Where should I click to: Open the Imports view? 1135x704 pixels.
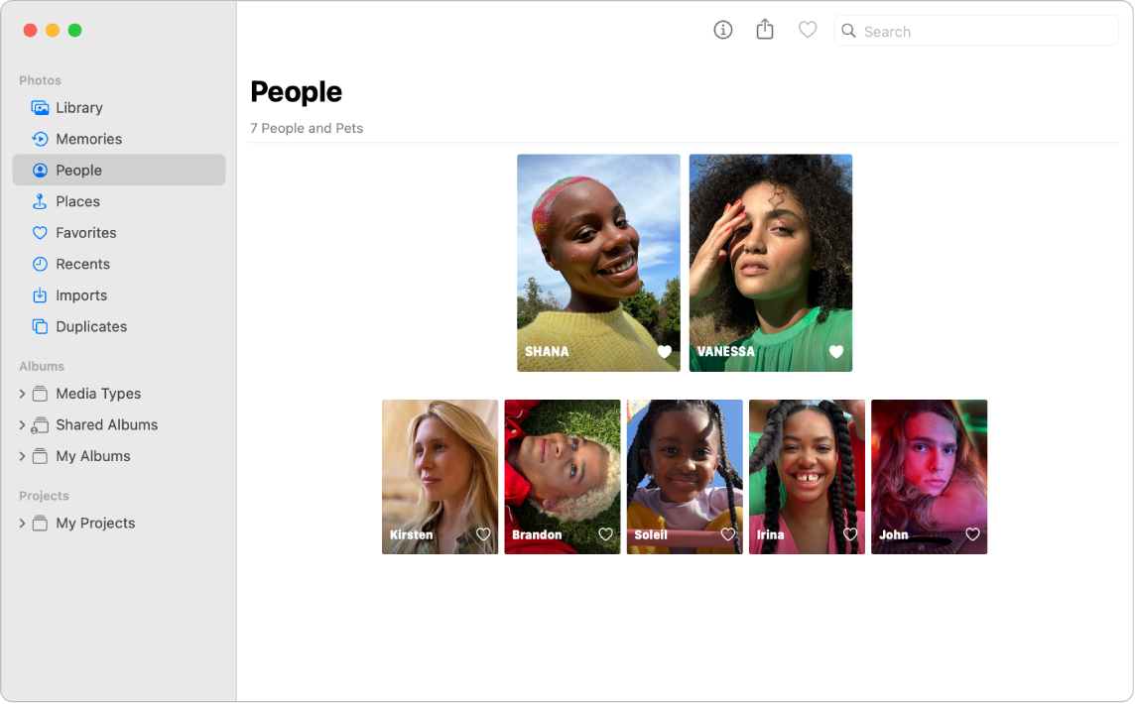coord(79,294)
